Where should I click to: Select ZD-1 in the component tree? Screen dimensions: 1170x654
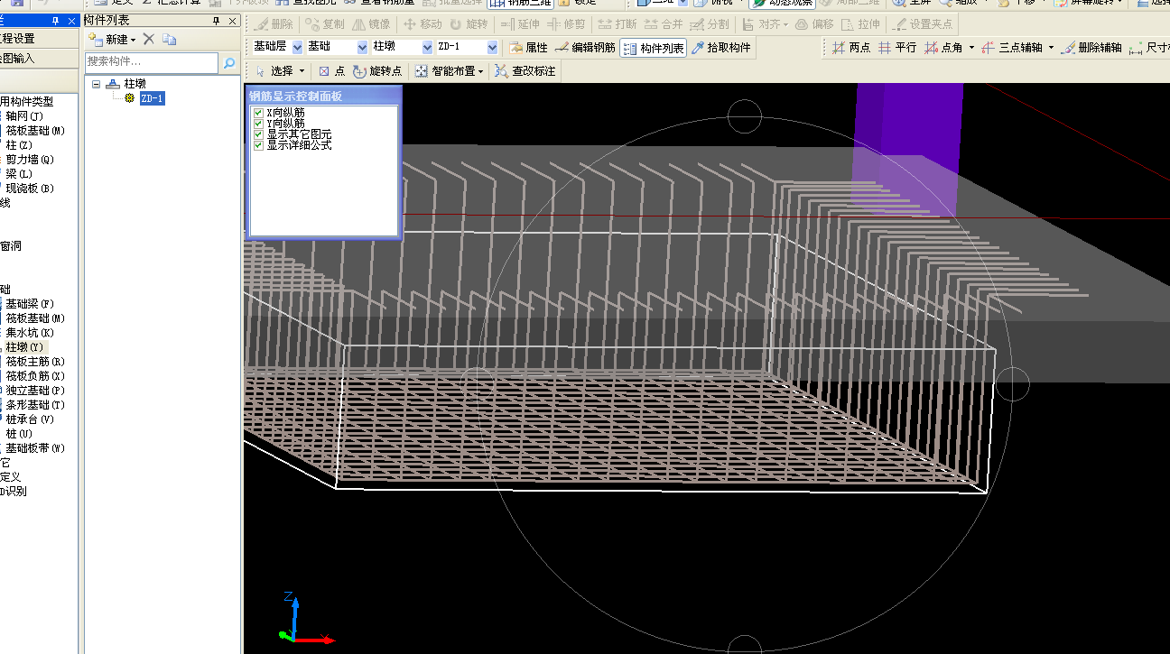click(152, 98)
